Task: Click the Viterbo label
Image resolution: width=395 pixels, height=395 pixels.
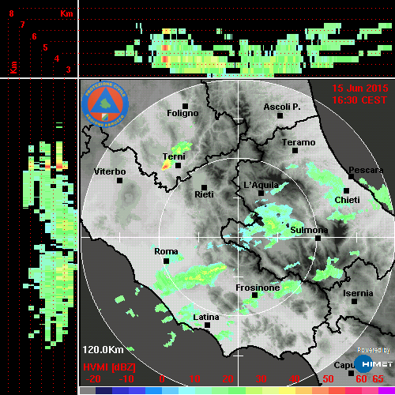Action: pos(110,171)
